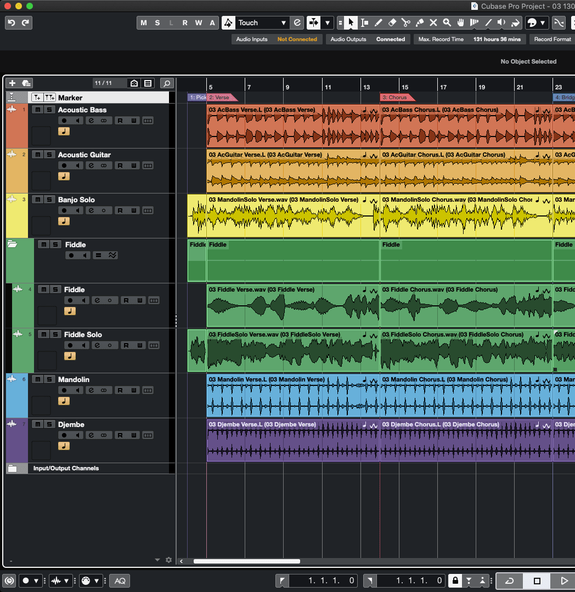The image size is (575, 592).
Task: Click the horizontal timeline scrollbar
Action: [247, 561]
